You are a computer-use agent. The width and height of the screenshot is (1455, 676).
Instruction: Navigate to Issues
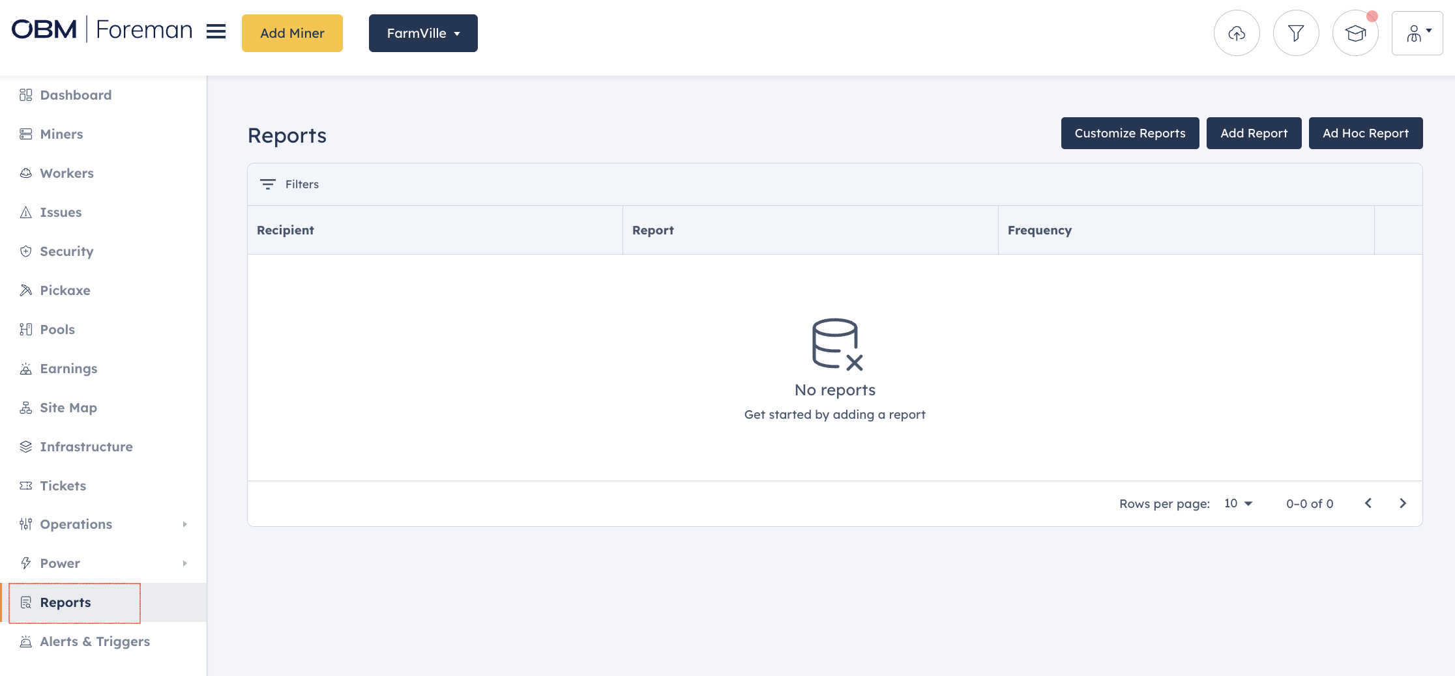tap(61, 212)
